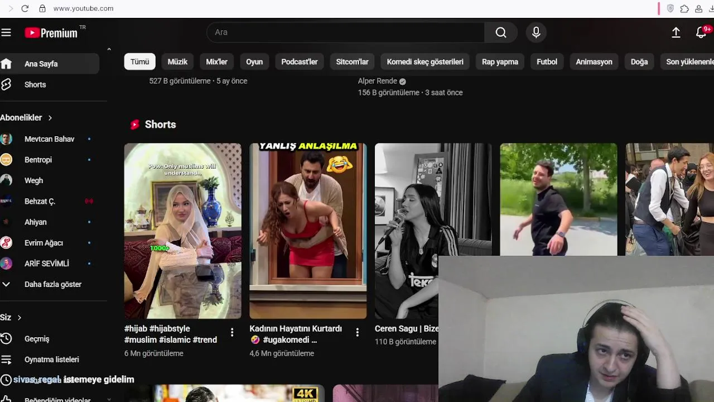Open the hamburger guide menu

pyautogui.click(x=6, y=32)
